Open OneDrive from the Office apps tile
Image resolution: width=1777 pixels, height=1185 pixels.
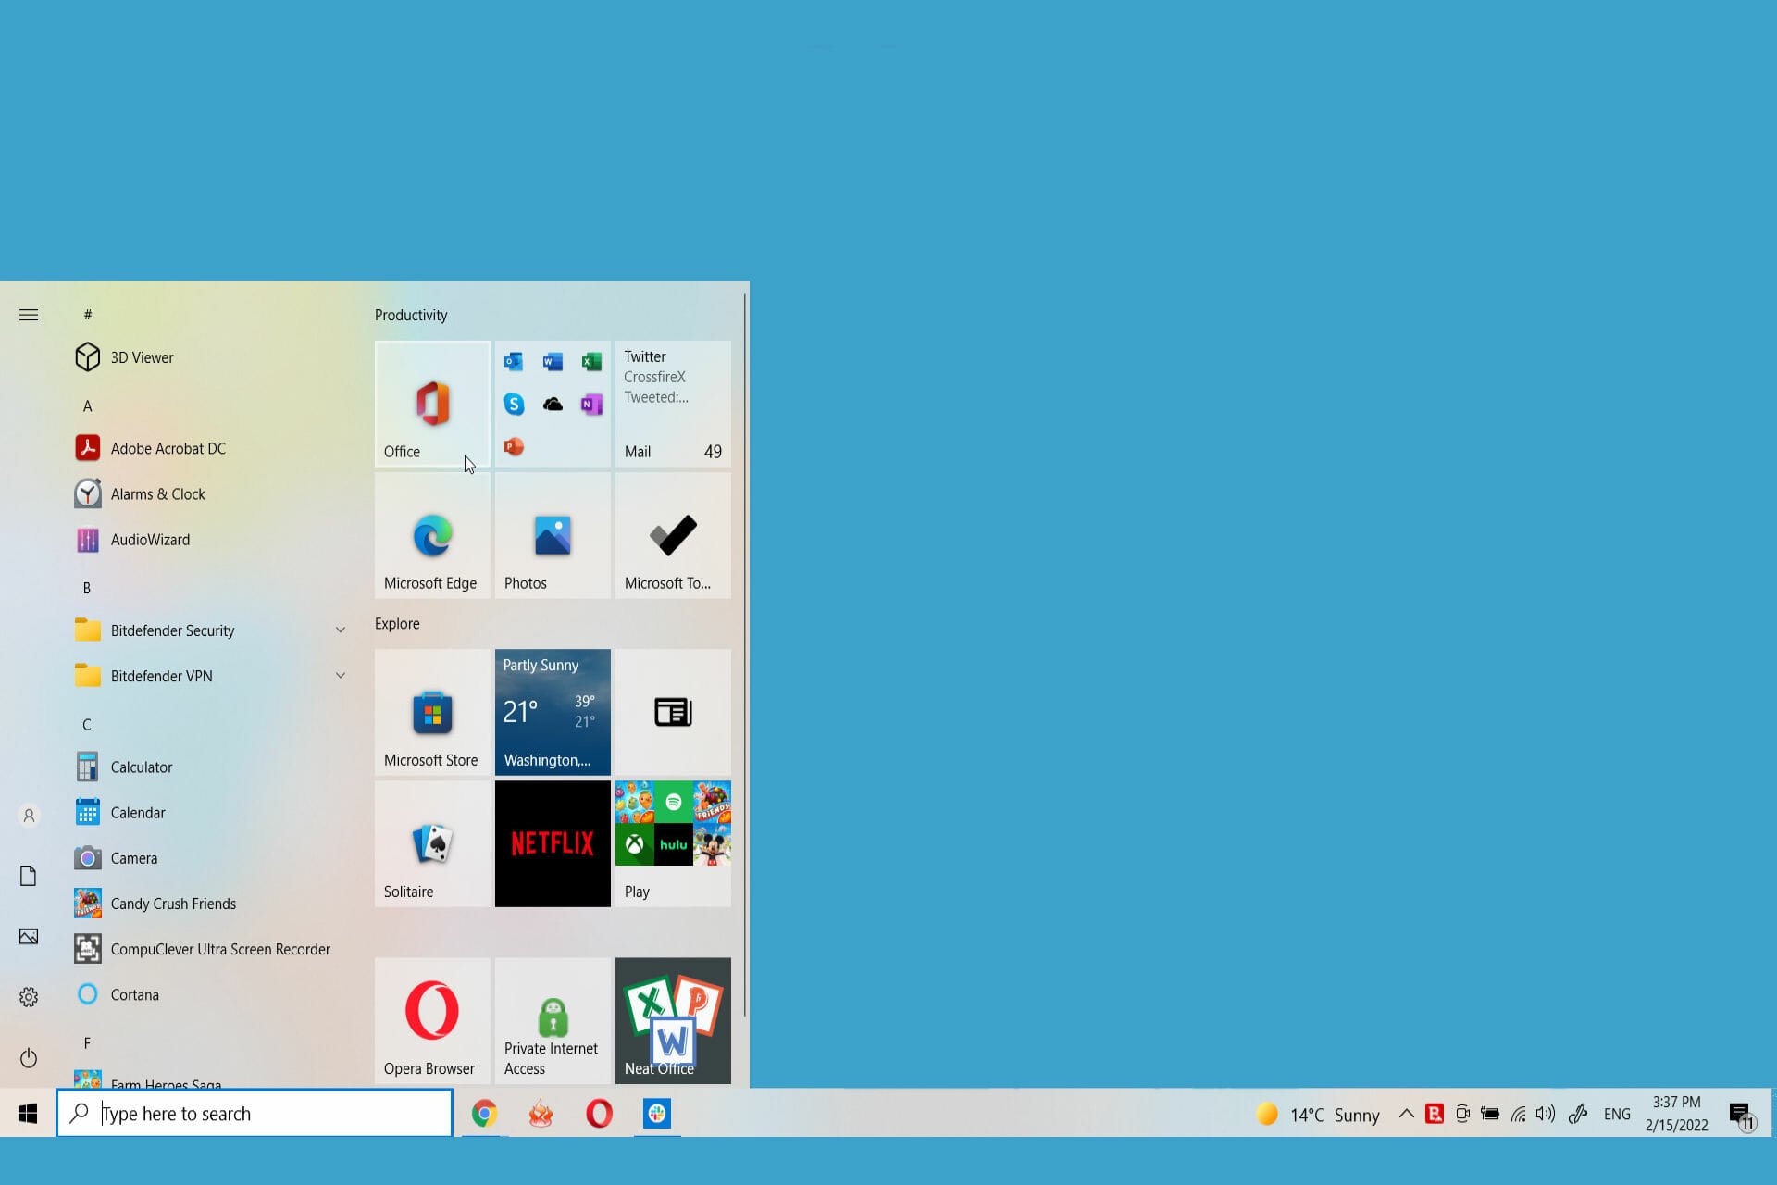(x=553, y=405)
